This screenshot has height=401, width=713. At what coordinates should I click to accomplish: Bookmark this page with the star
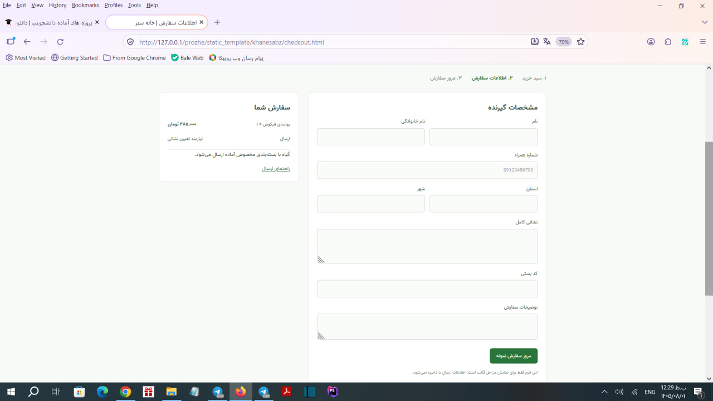coord(581,42)
